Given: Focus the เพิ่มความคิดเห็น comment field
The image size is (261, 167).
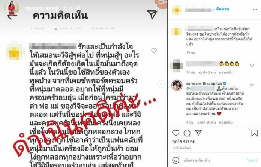Looking at the screenshot, I should (214, 160).
